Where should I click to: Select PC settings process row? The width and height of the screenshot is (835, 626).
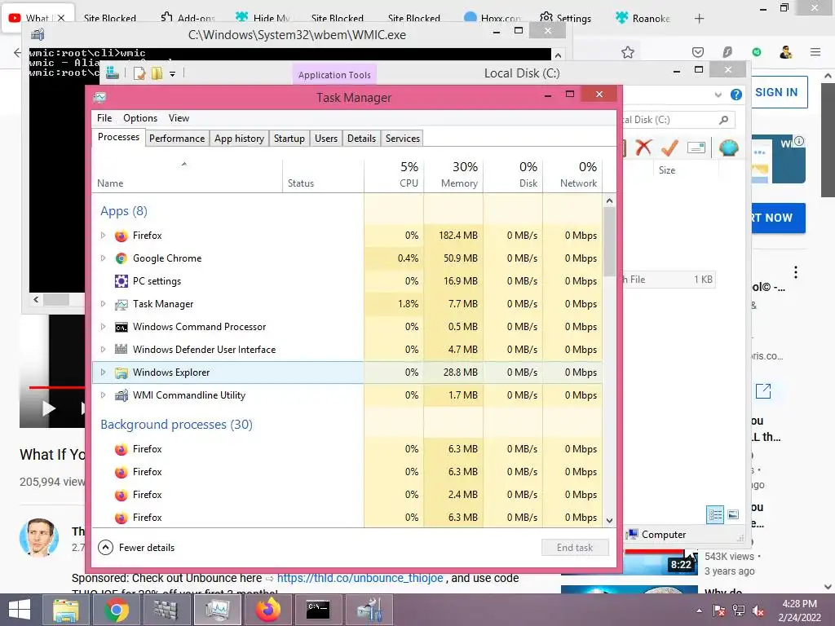[x=347, y=281]
